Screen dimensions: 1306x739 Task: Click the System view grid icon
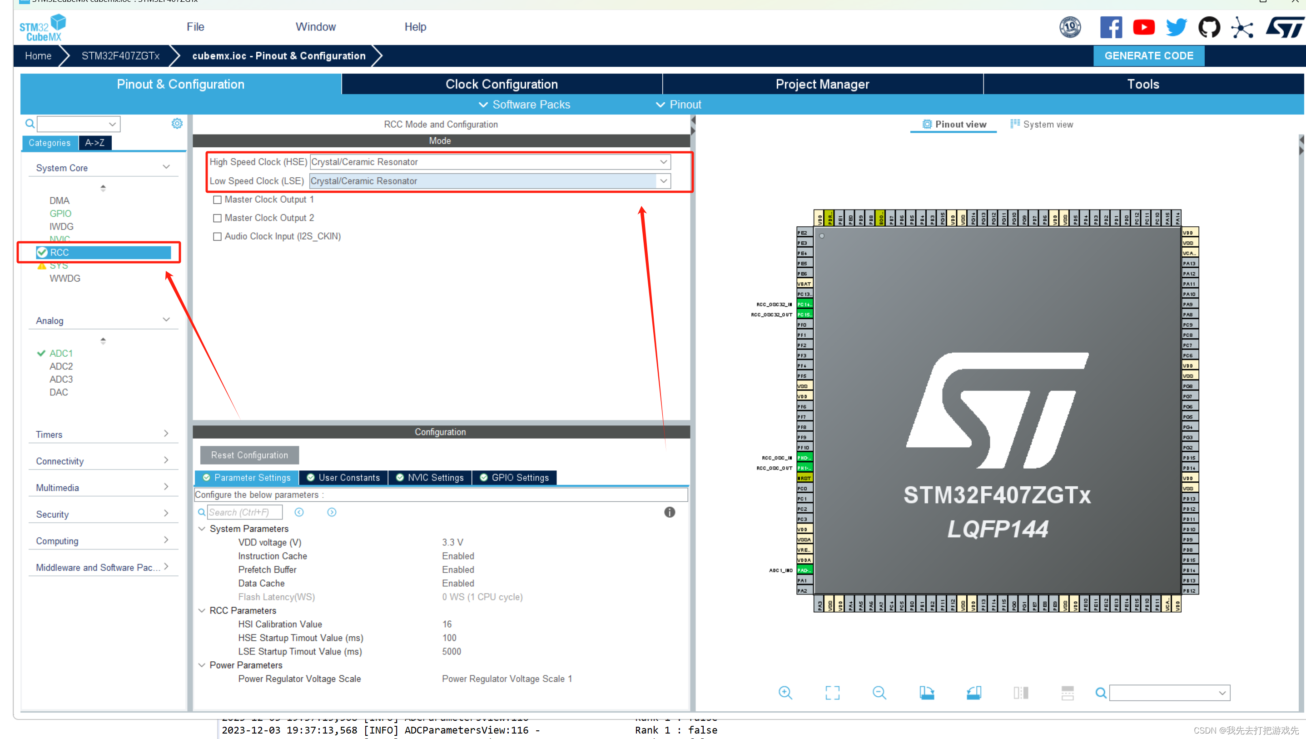pyautogui.click(x=1014, y=124)
